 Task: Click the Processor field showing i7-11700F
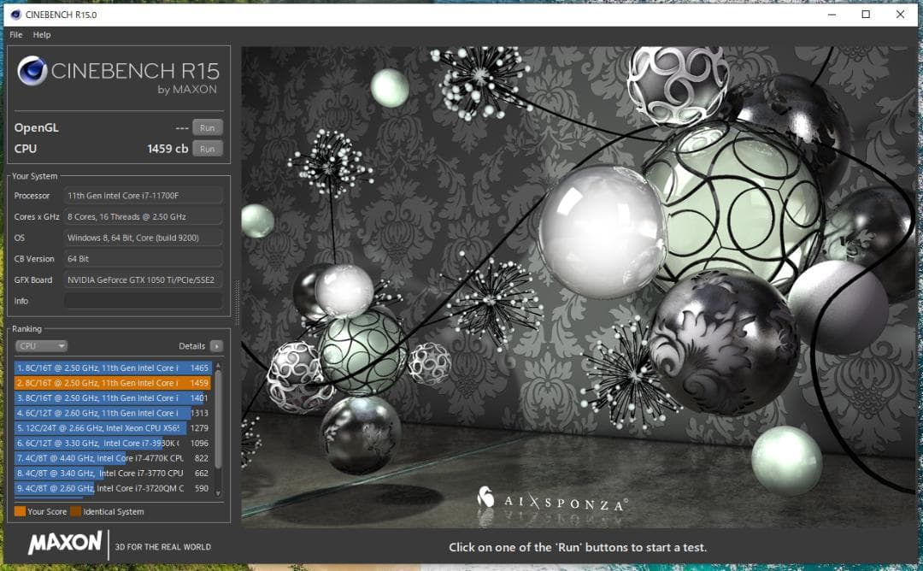coord(142,195)
